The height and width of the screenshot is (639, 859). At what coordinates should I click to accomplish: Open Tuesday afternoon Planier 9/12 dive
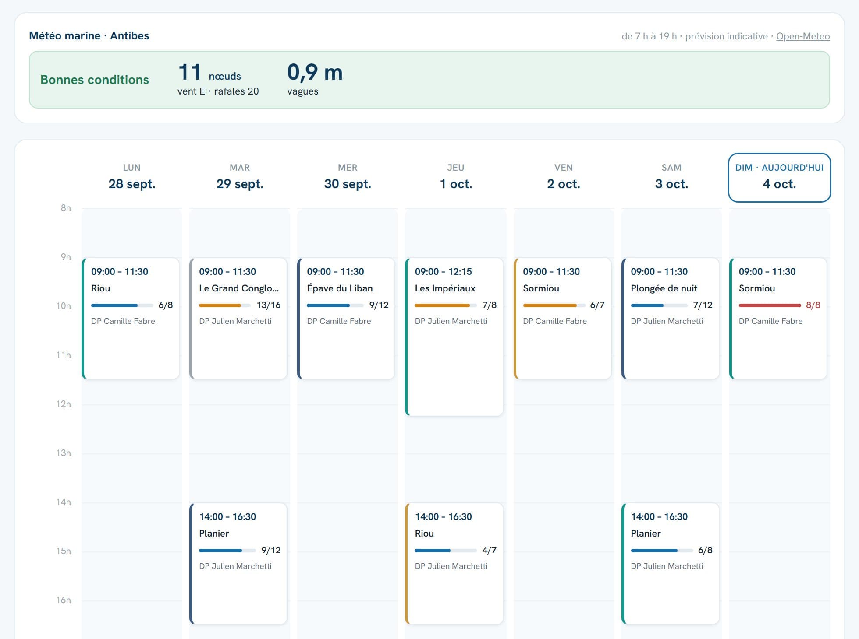(x=238, y=564)
